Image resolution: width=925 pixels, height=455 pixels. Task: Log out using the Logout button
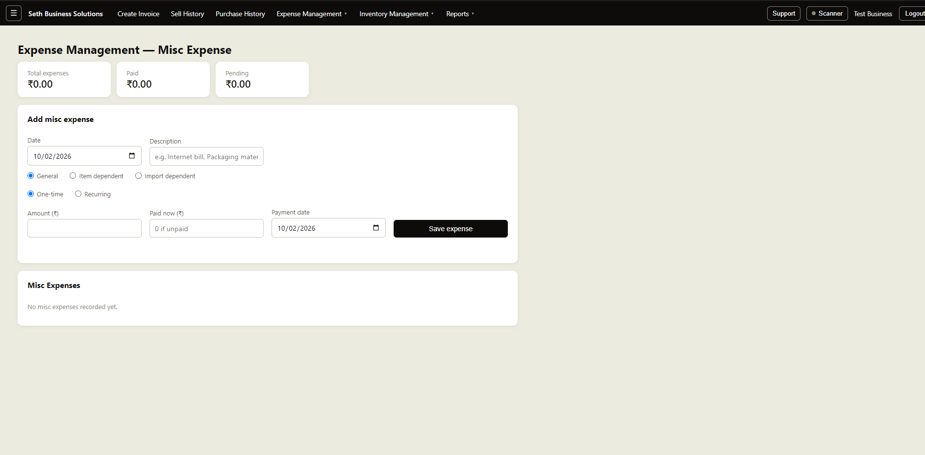(x=913, y=13)
